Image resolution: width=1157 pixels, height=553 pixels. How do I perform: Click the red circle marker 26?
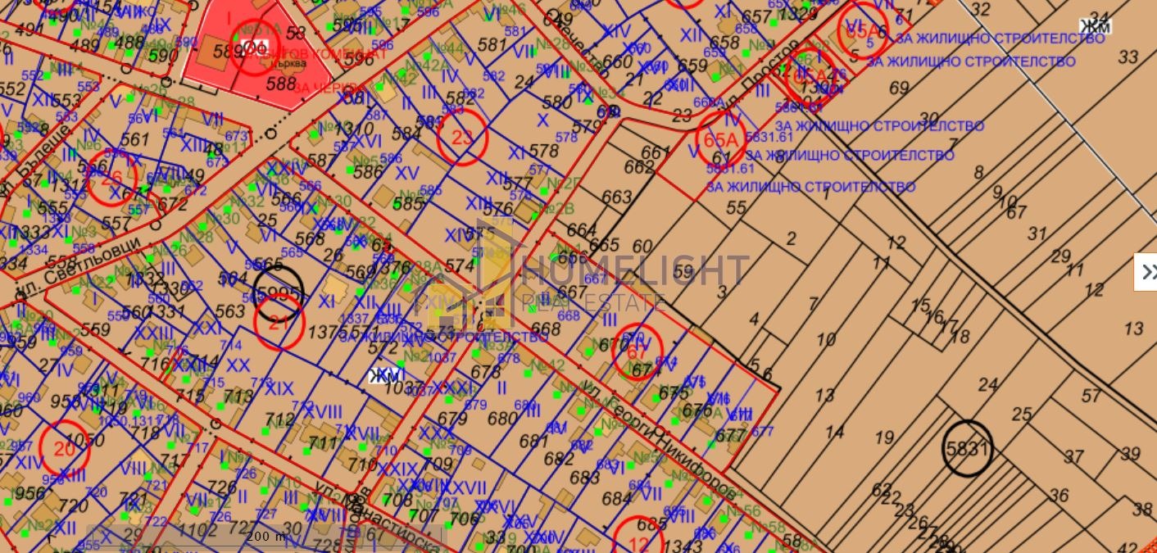click(112, 176)
